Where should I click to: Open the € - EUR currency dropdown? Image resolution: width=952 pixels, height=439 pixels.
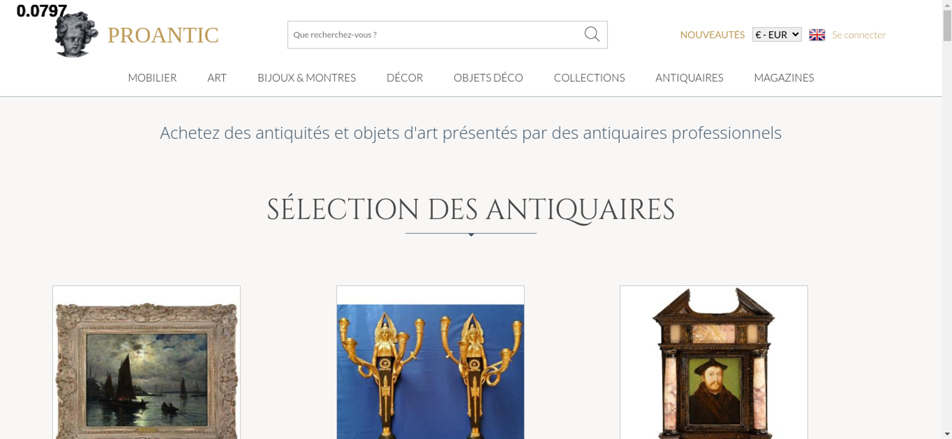click(777, 35)
